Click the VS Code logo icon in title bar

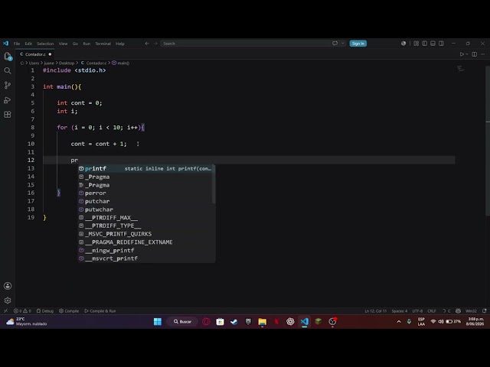pyautogui.click(x=5, y=44)
